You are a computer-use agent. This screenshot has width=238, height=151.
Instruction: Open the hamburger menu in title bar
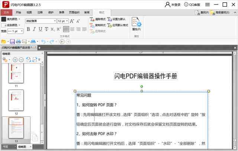(x=208, y=4)
